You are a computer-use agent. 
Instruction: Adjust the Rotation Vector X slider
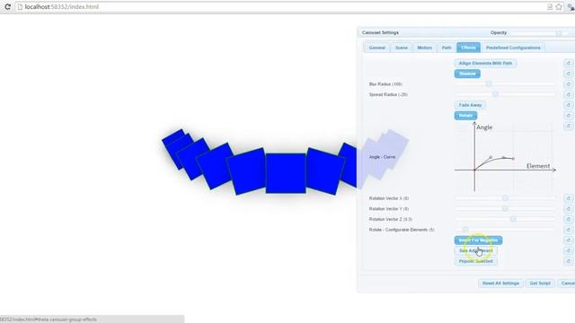pos(505,198)
